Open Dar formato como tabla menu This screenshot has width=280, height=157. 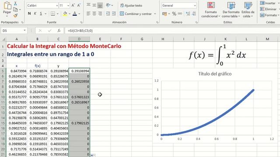[x=231, y=10]
